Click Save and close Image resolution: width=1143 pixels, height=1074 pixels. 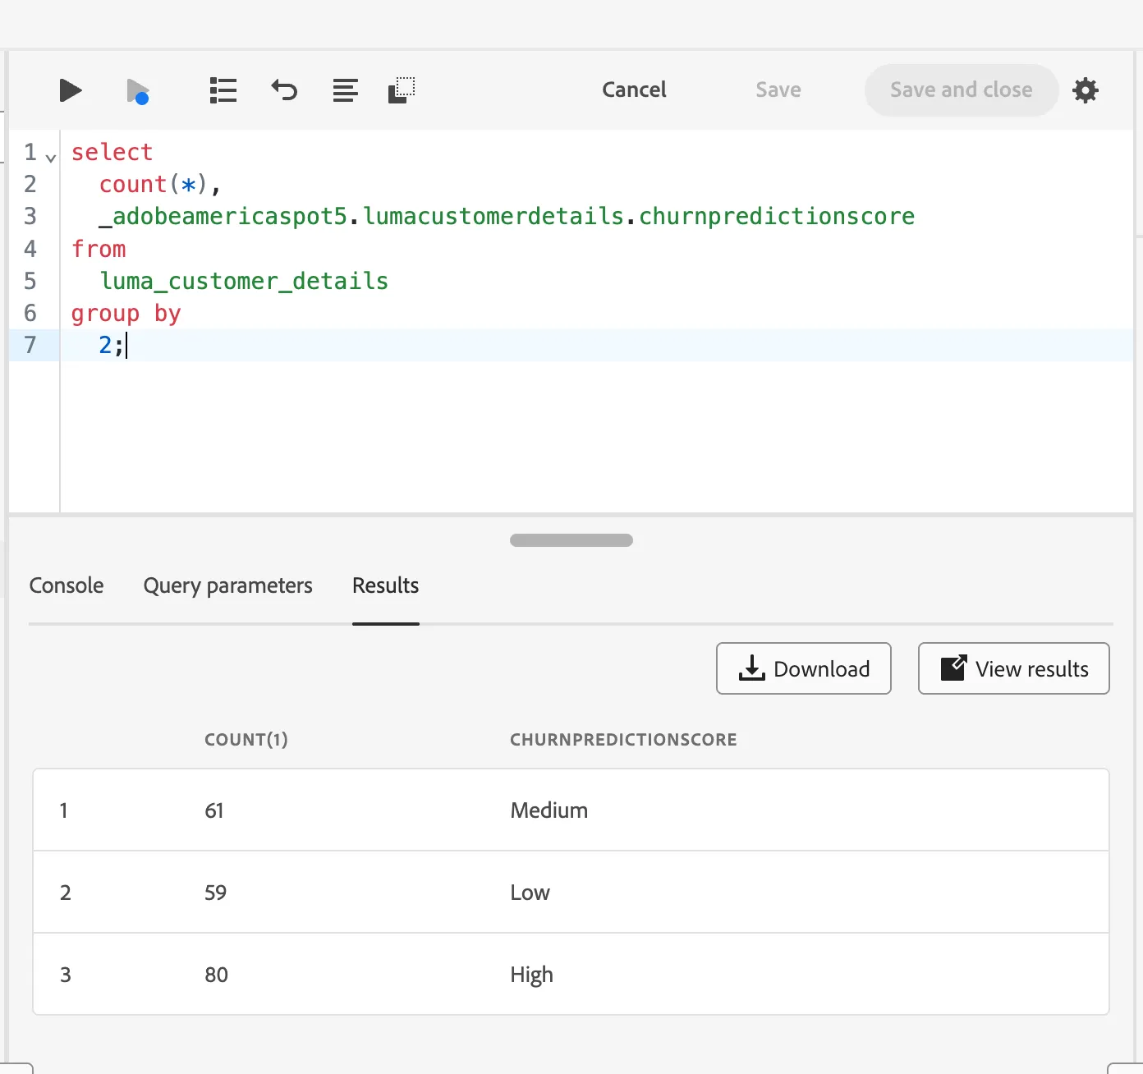(x=962, y=89)
